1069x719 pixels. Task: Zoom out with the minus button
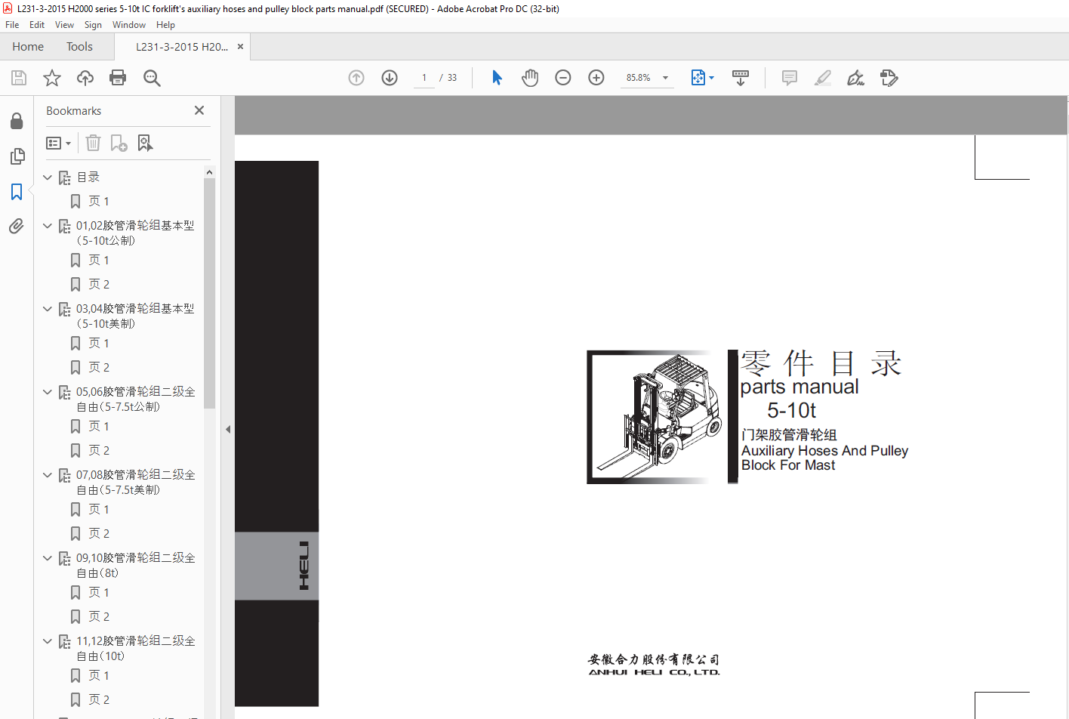point(563,78)
